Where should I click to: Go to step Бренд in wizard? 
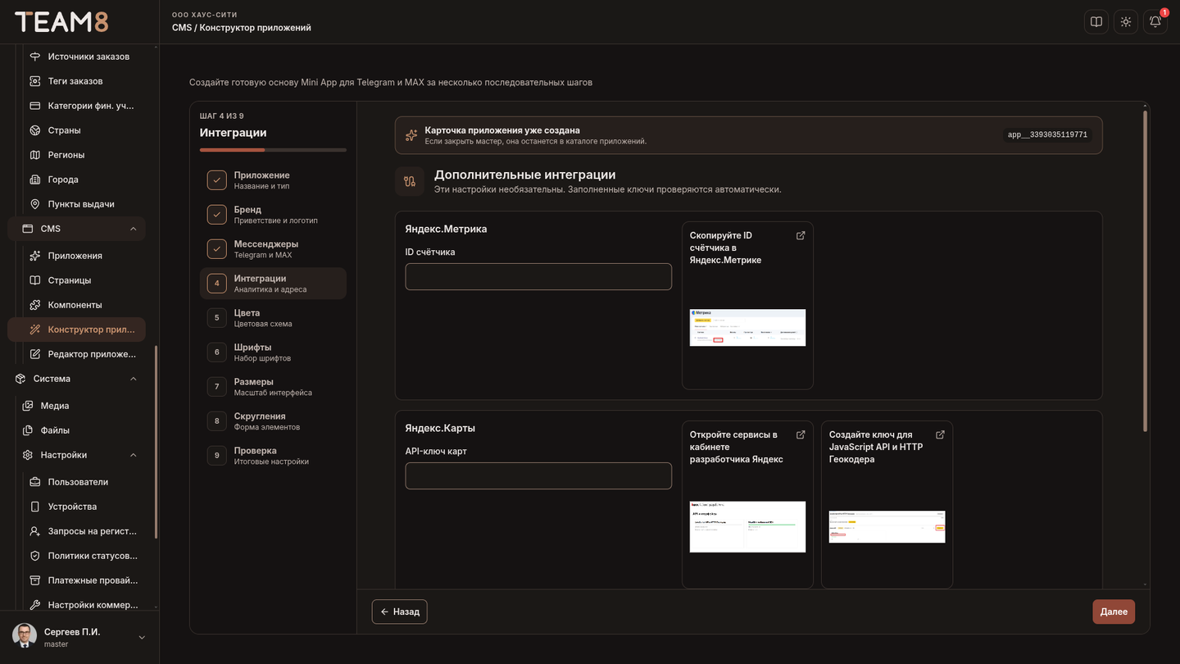click(273, 215)
